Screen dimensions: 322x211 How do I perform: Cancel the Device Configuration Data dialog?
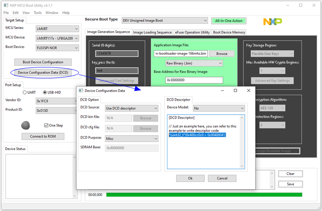click(x=222, y=178)
